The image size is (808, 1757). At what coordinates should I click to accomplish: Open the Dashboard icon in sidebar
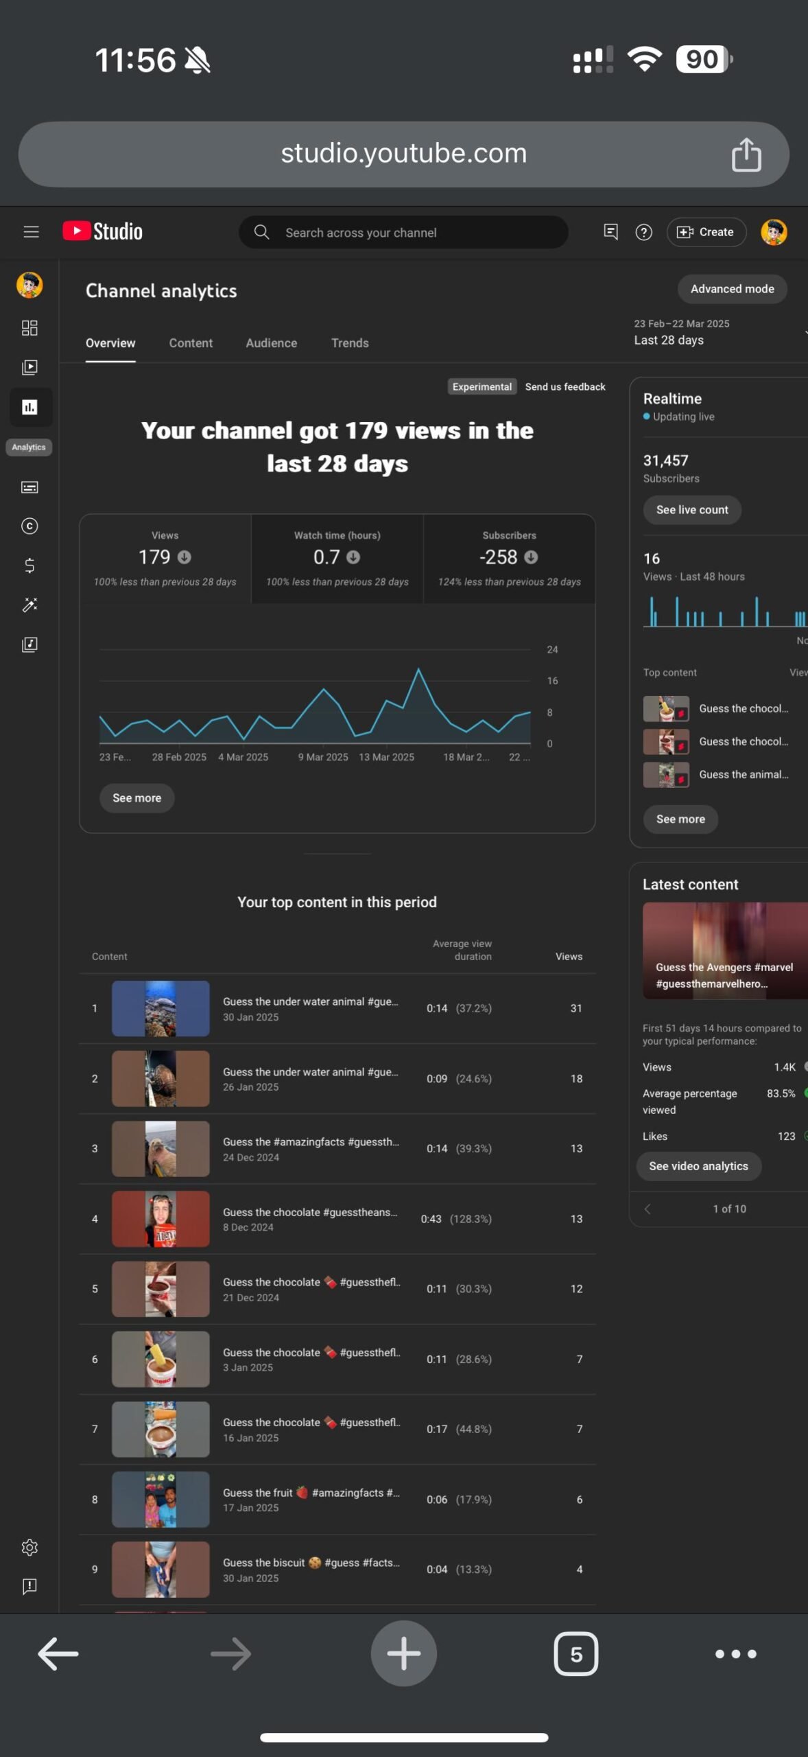tap(29, 328)
